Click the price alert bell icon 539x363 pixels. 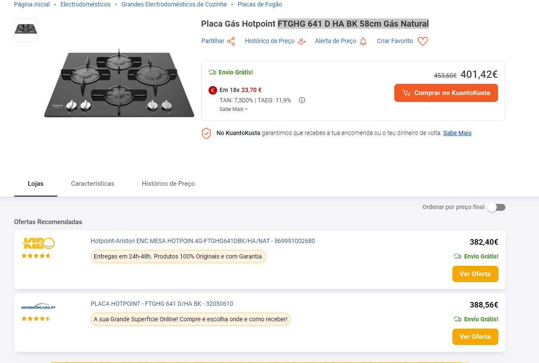(x=363, y=41)
